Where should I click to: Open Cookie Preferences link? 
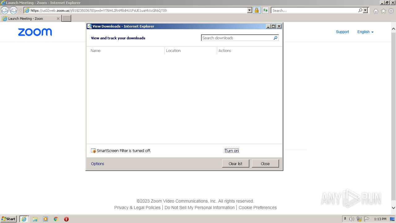tap(257, 208)
